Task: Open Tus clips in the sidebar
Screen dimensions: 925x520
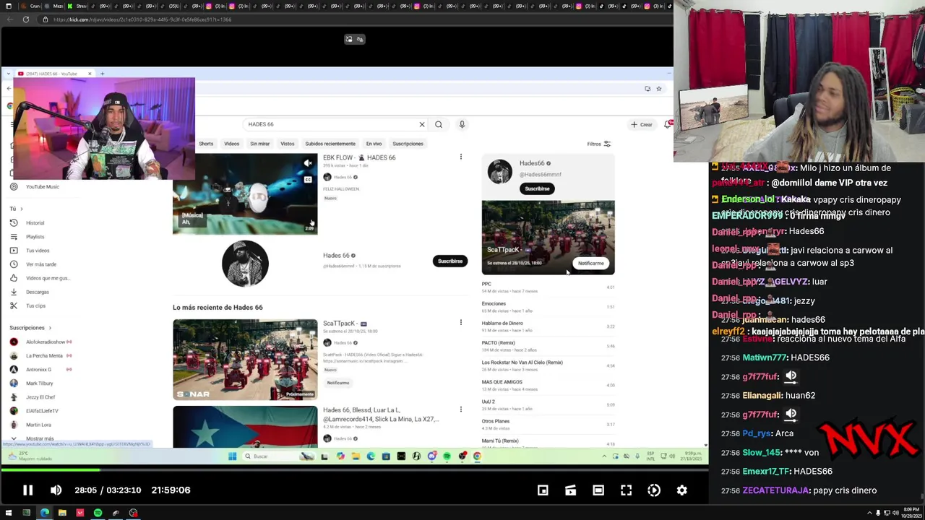Action: [x=35, y=305]
